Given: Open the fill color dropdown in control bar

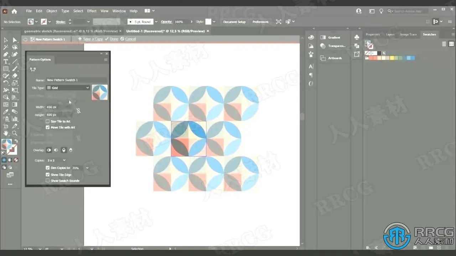Looking at the screenshot, I should pyautogui.click(x=36, y=22).
